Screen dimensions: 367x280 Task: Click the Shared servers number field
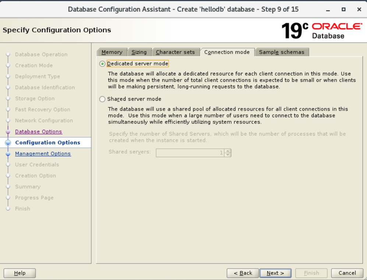(190, 153)
